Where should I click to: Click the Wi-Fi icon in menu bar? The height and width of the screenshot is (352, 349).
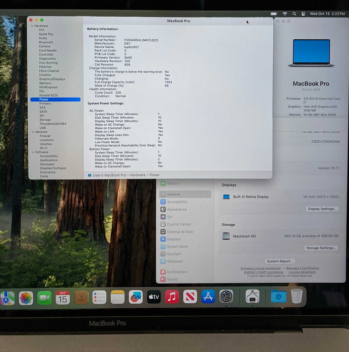[x=285, y=14]
